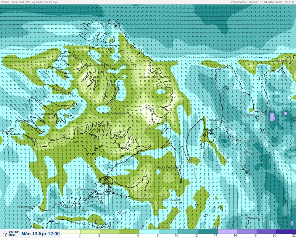The width and height of the screenshot is (296, 238).
Task: Select the 12–14 m/s dark teal swatch
Action: click(x=208, y=231)
